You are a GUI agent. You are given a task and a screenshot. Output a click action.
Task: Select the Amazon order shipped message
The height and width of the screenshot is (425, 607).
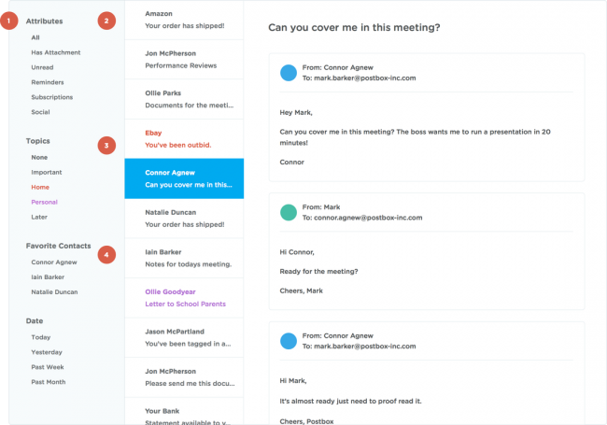183,20
